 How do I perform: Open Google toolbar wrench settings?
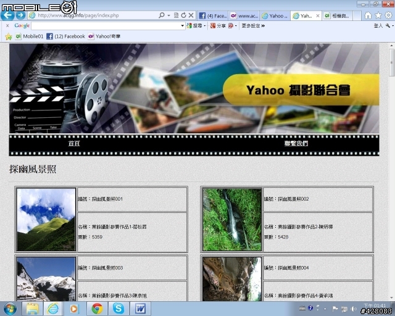tap(388, 26)
